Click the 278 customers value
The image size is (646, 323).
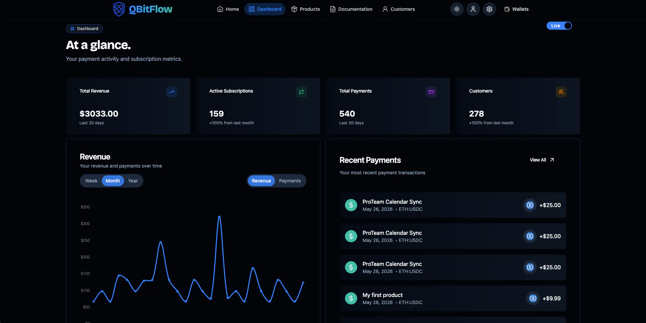pyautogui.click(x=476, y=114)
